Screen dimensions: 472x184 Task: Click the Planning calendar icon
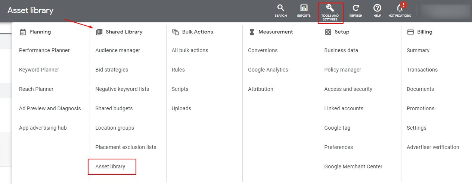coord(23,32)
